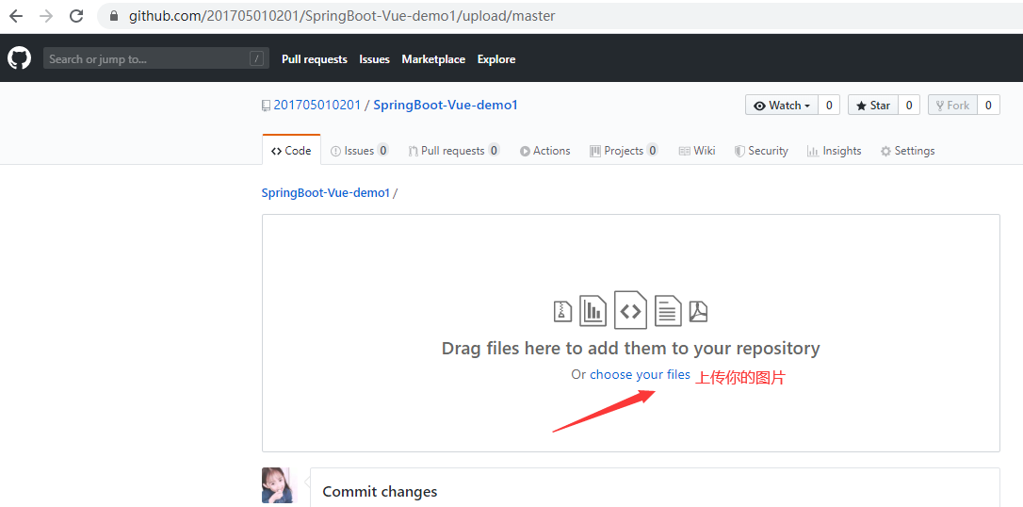Open Issues in the top navigation bar
The width and height of the screenshot is (1023, 507).
[x=375, y=59]
